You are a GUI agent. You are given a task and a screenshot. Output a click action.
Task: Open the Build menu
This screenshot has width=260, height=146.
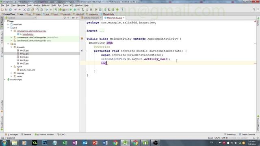click(x=54, y=5)
